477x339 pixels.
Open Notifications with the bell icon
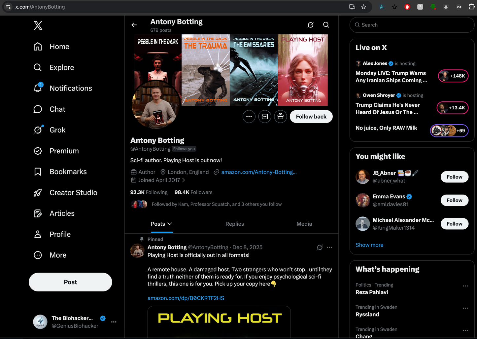tap(63, 88)
